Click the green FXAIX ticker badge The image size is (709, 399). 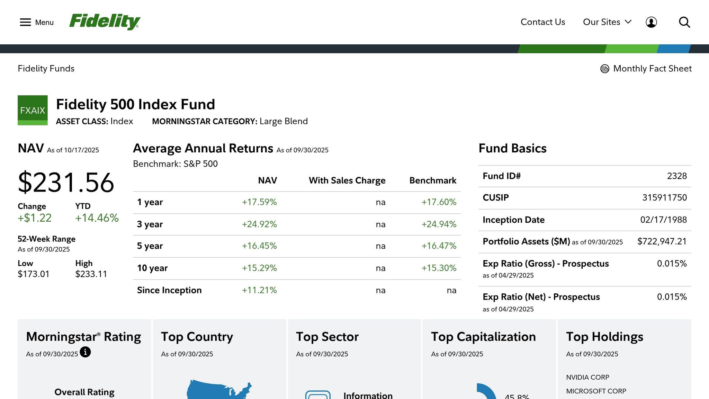pos(33,110)
